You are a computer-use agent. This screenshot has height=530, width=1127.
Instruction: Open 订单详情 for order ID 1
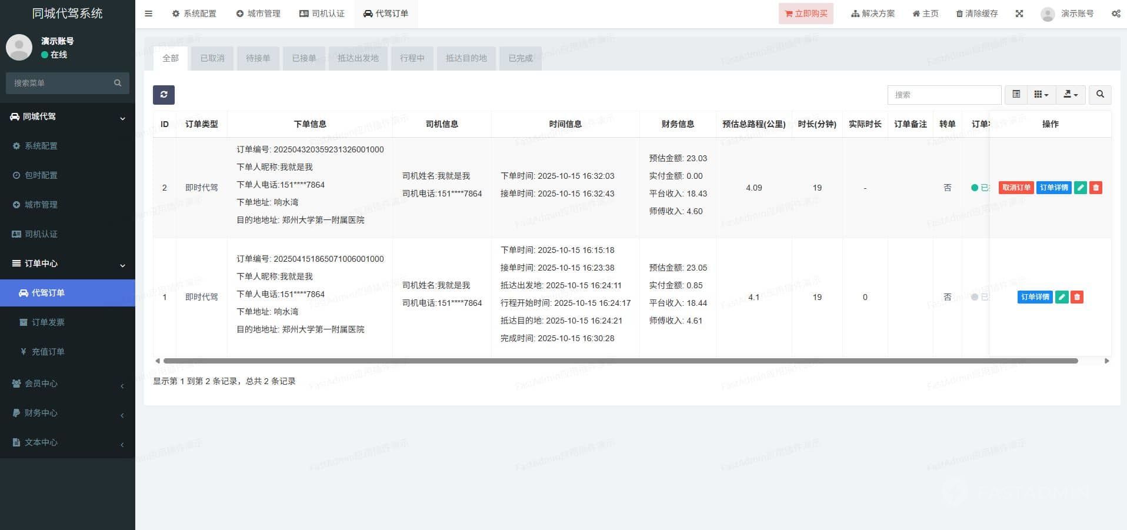pyautogui.click(x=1035, y=297)
